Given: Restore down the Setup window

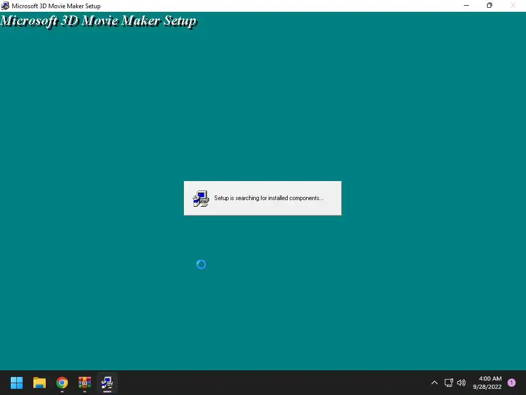Looking at the screenshot, I should [490, 5].
